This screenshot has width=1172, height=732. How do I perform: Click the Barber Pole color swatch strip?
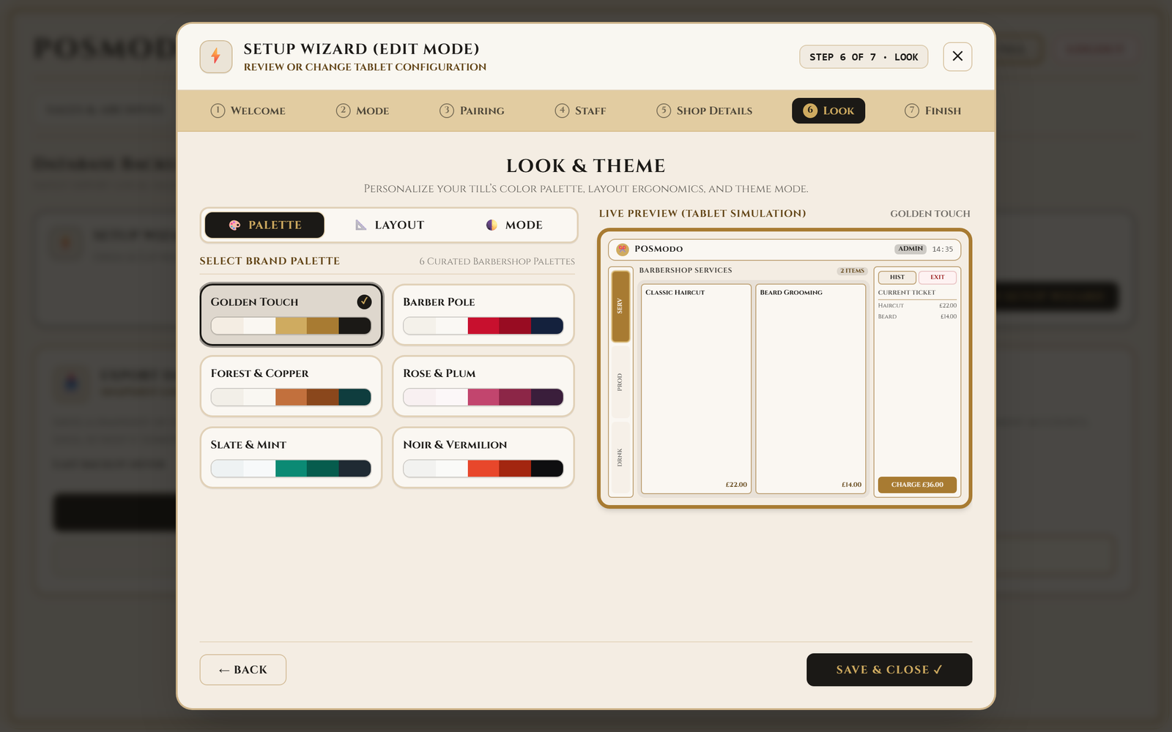pos(483,326)
